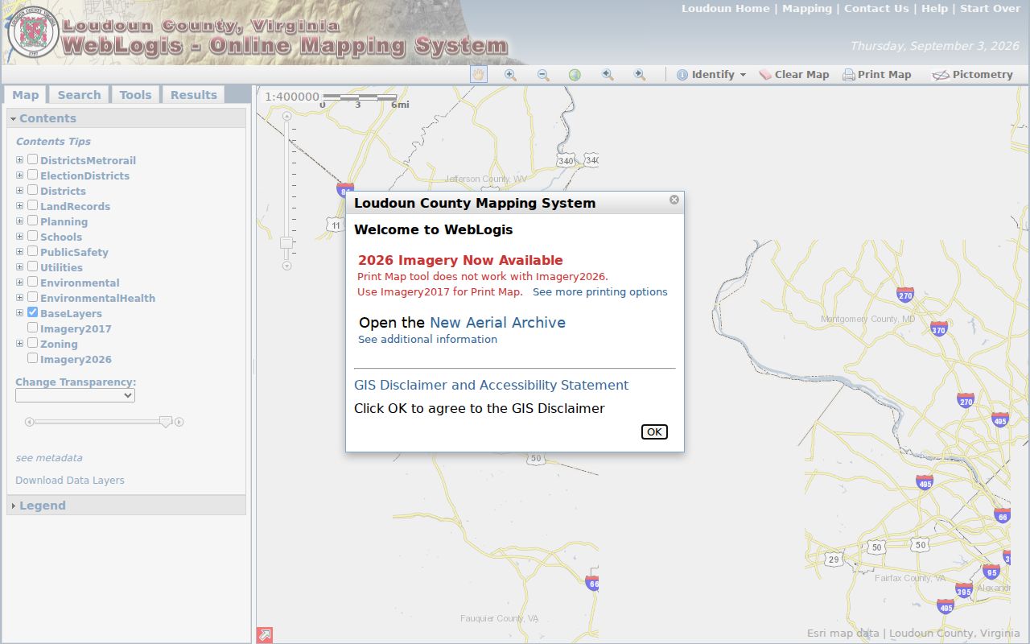The image size is (1030, 644).
Task: Uncheck the BaseLayers checkbox
Action: point(33,312)
